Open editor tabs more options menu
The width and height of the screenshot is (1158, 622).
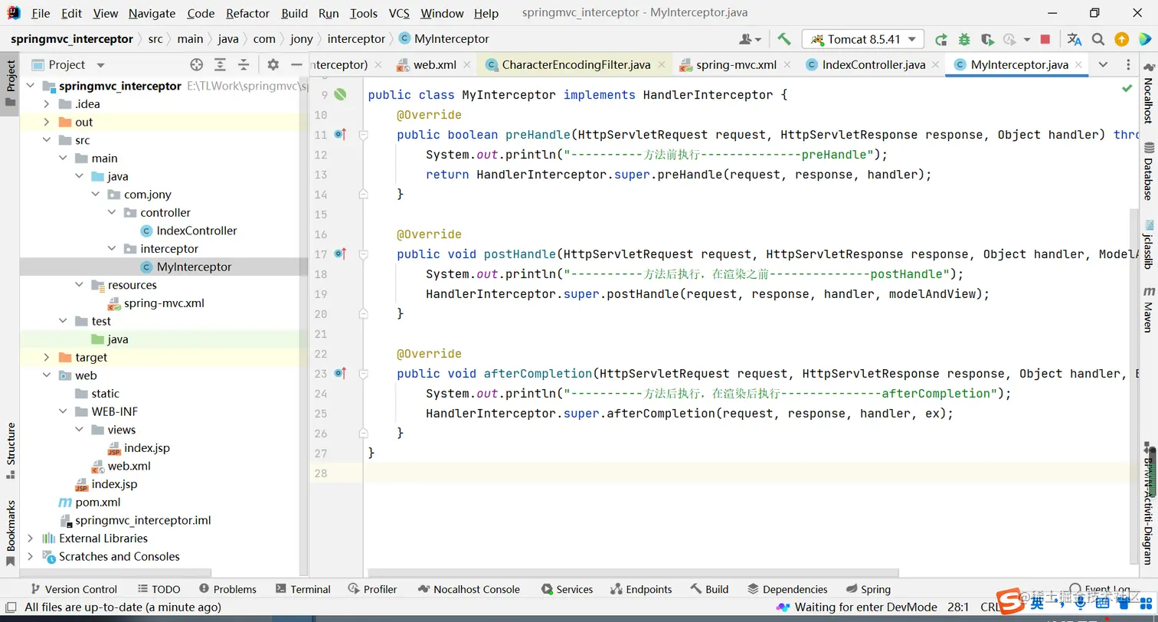point(1127,65)
